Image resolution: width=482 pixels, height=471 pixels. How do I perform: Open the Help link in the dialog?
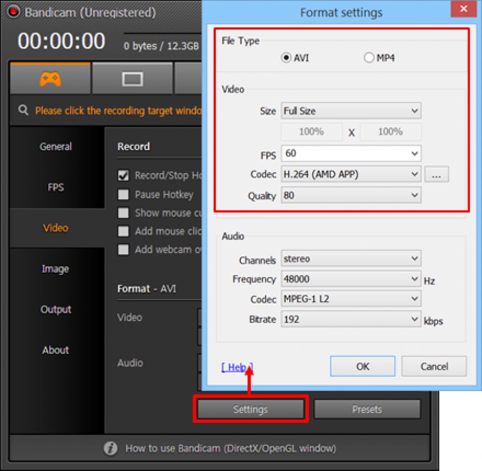point(237,367)
